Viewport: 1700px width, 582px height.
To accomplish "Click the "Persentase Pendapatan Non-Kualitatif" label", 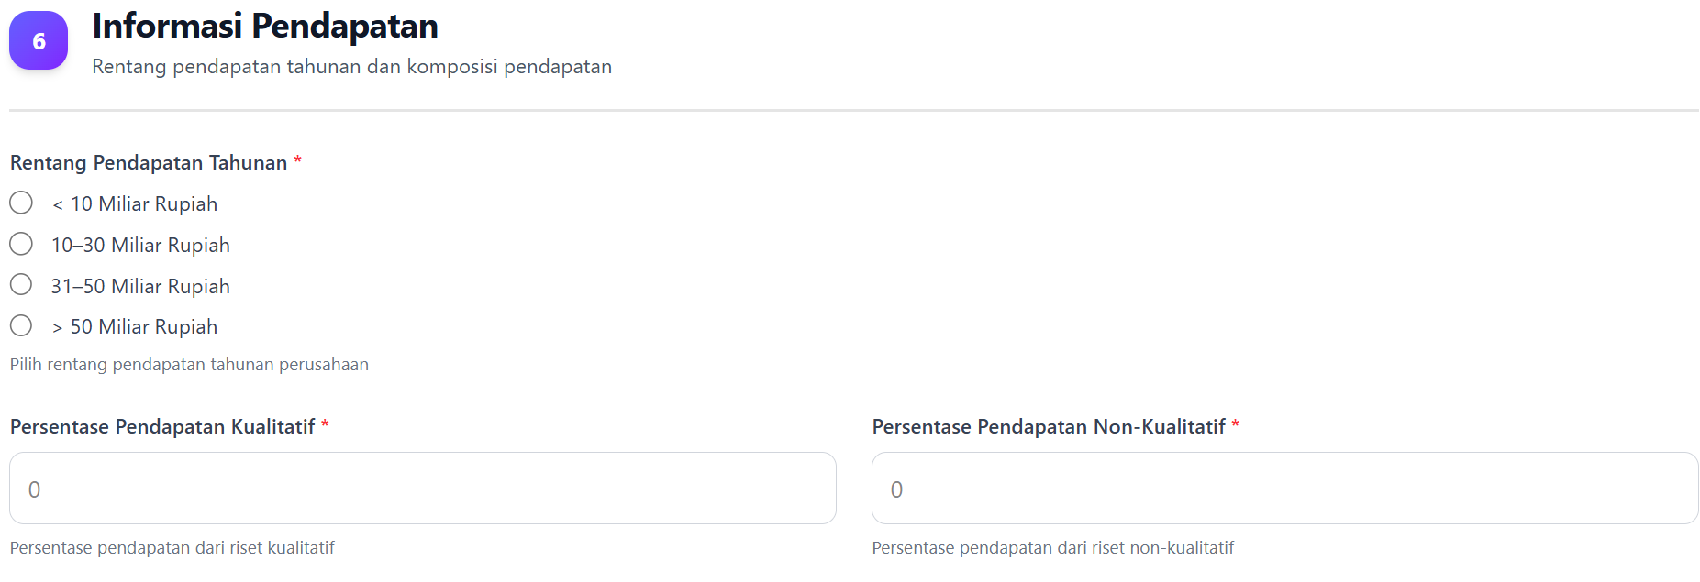I will click(1049, 427).
